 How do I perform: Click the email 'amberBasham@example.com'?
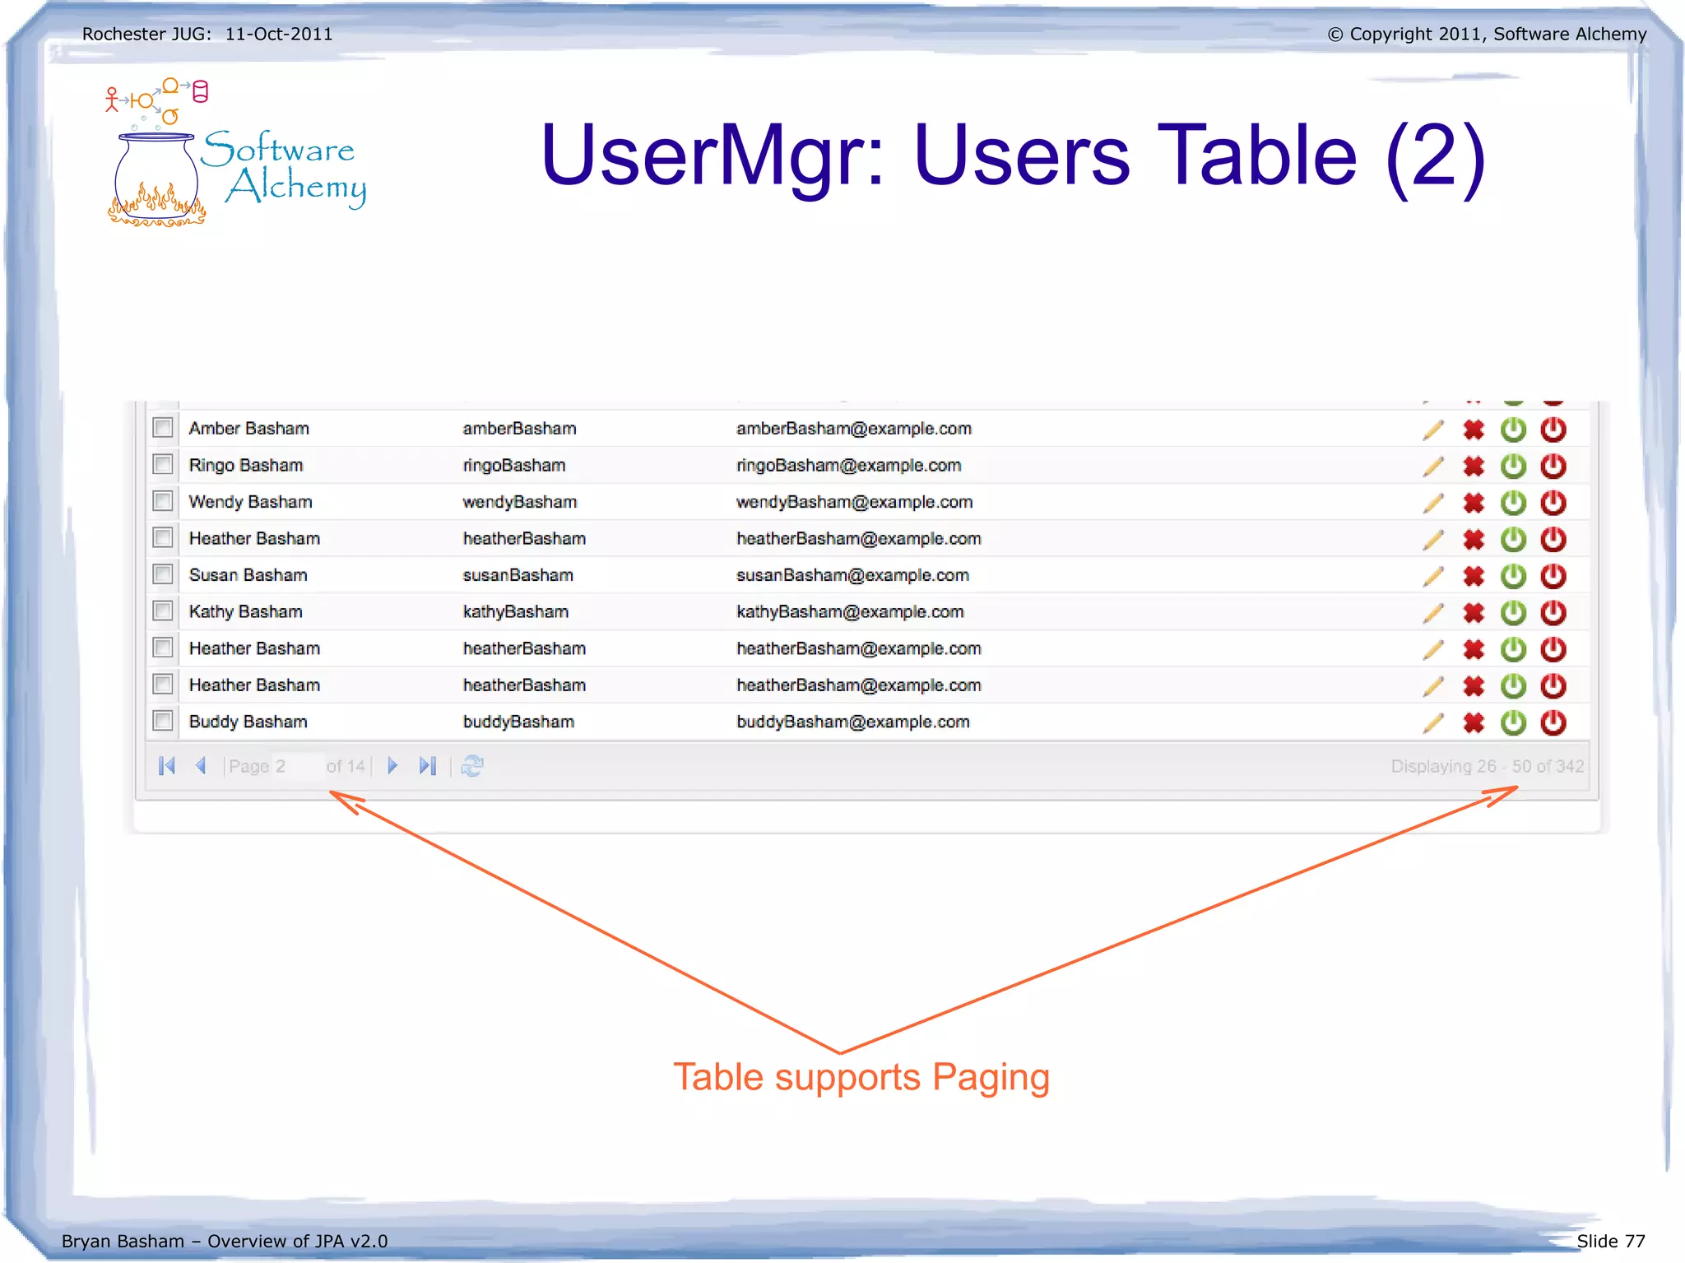(x=853, y=429)
